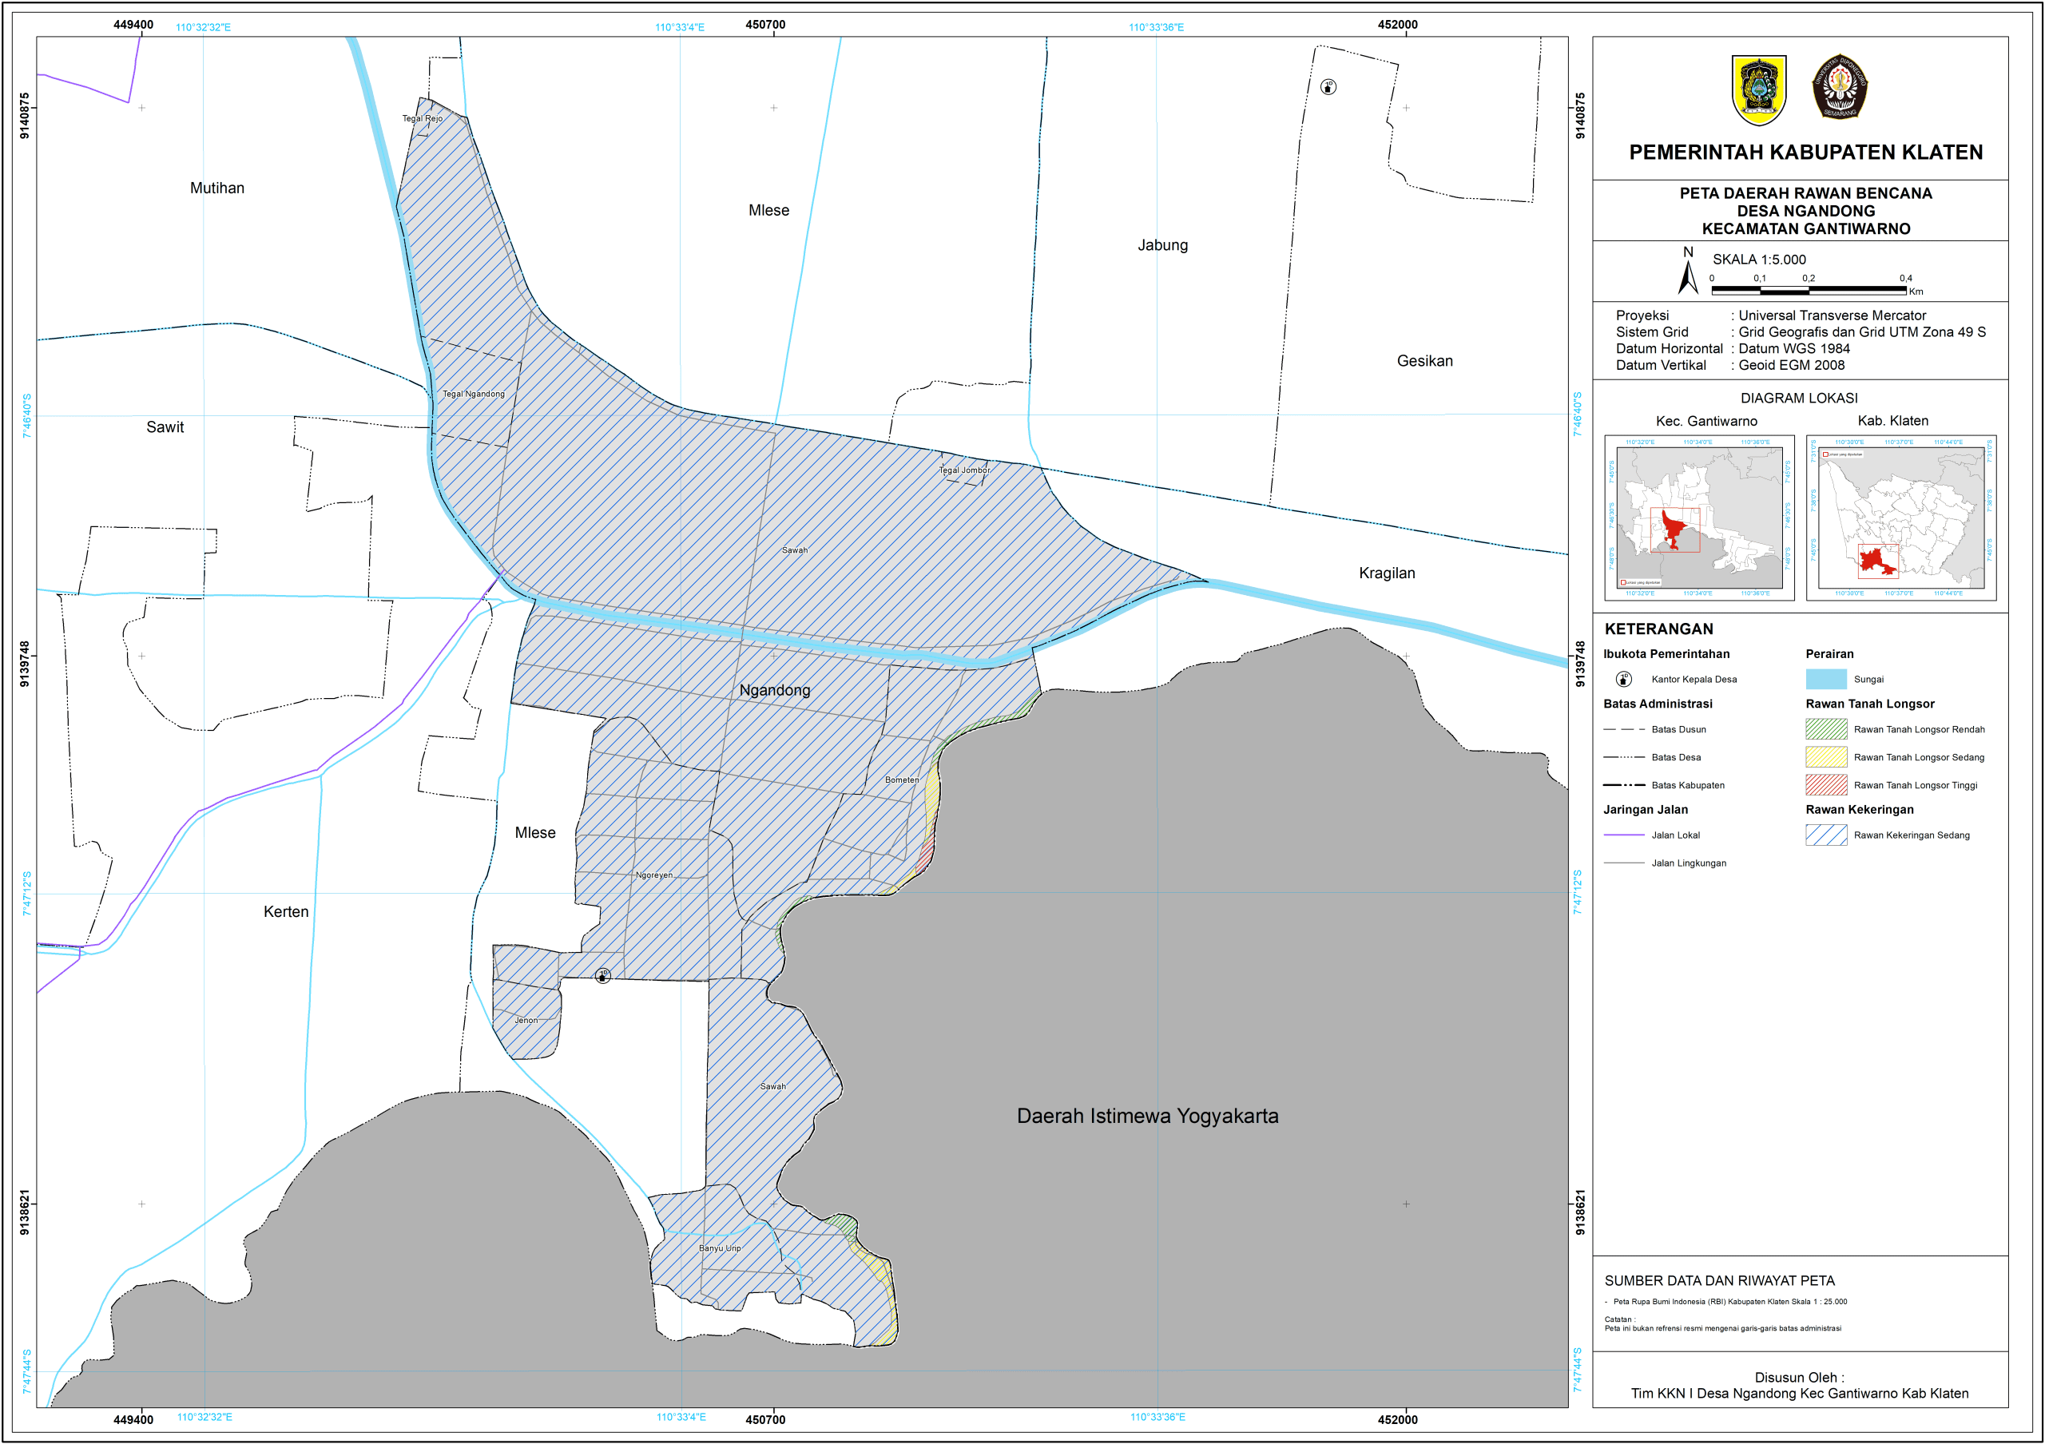Click the Universitas Diponegoro round emblem
2045x1444 pixels.
[x=1839, y=87]
